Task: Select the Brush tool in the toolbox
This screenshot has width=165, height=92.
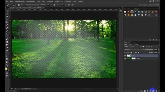Action: 7,31
